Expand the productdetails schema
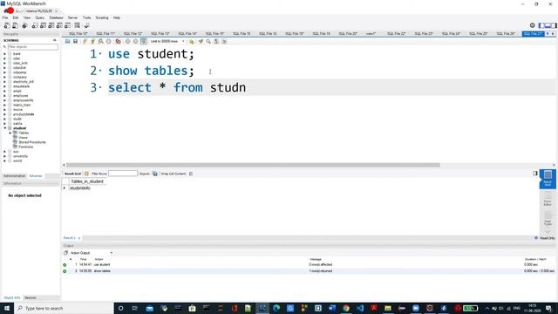 5,114
